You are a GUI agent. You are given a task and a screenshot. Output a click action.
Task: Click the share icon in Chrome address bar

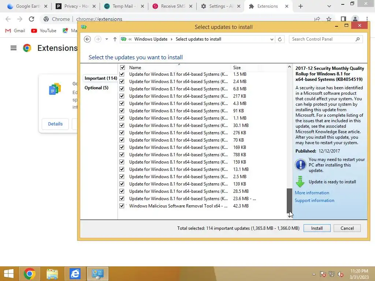317,19
